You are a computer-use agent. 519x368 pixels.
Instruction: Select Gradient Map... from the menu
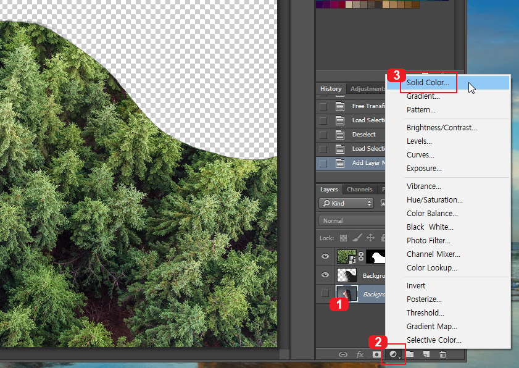pos(448,326)
